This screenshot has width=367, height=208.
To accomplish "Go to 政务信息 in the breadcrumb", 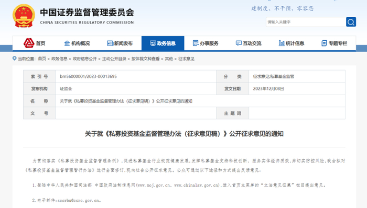I will click(59, 59).
